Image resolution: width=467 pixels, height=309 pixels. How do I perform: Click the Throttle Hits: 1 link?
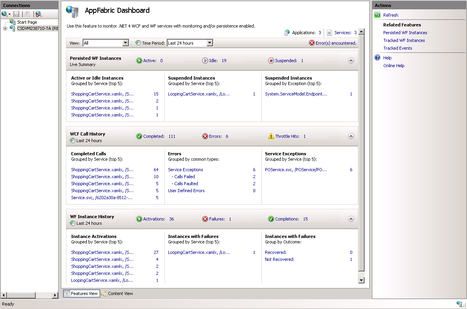tap(291, 136)
